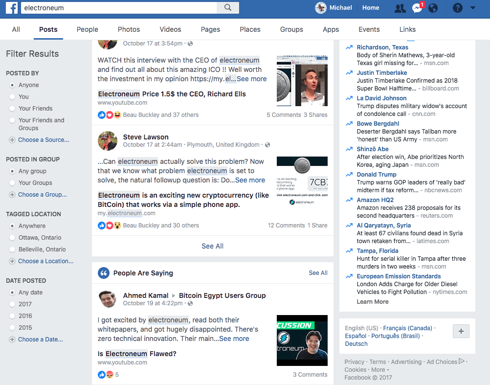Open the account dropdown arrow
The width and height of the screenshot is (490, 385).
click(x=473, y=8)
